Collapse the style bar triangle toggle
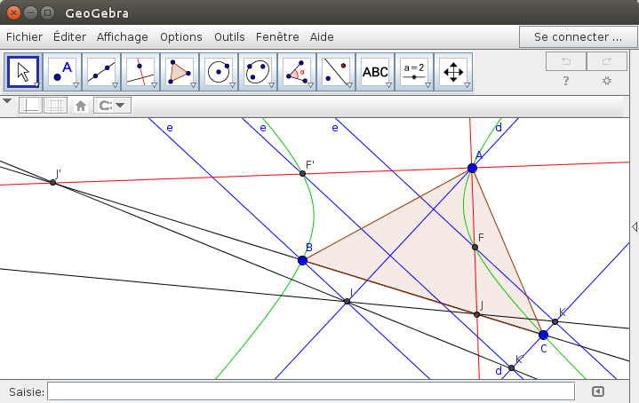Viewport: 639px width, 403px height. [8, 101]
